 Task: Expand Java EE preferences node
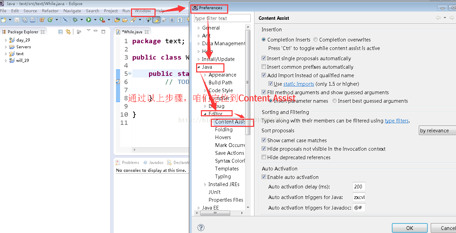(x=199, y=208)
